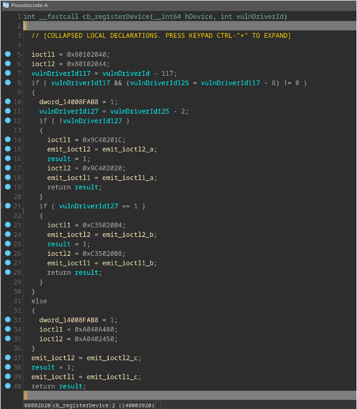Click the blue dot at line 23

[x=8, y=225]
